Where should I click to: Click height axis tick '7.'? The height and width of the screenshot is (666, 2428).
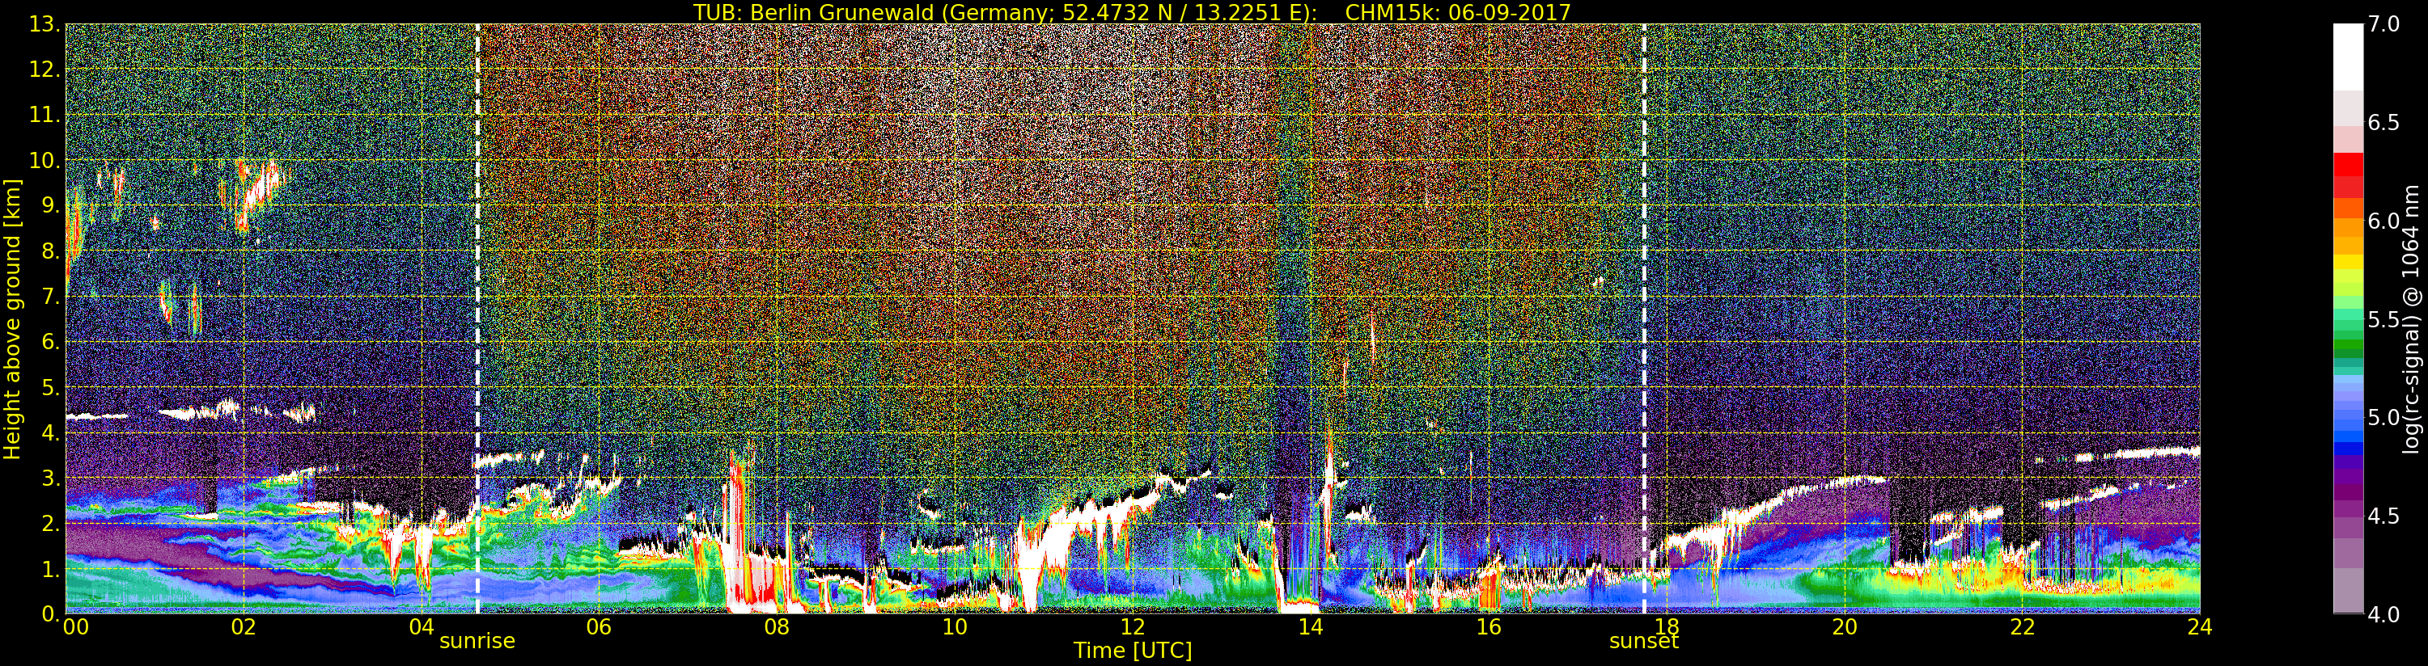point(51,297)
